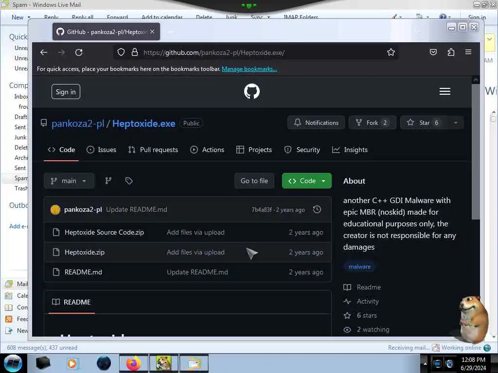
Task: Switch to the Code tab
Action: click(61, 150)
